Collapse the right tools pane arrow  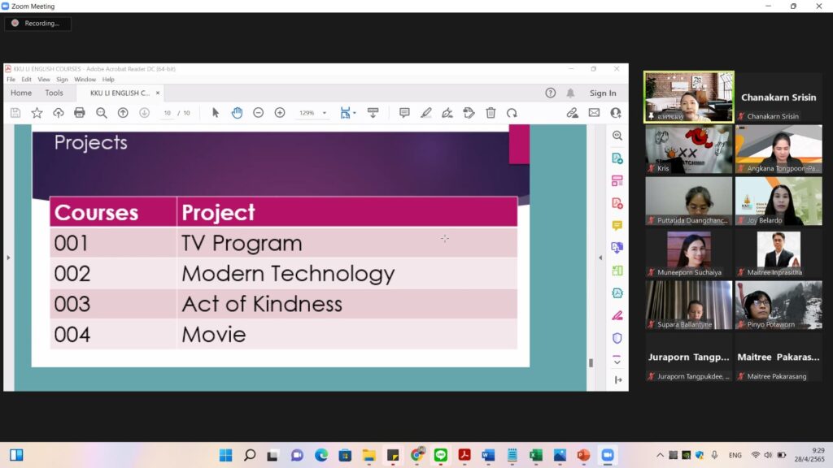pyautogui.click(x=600, y=258)
